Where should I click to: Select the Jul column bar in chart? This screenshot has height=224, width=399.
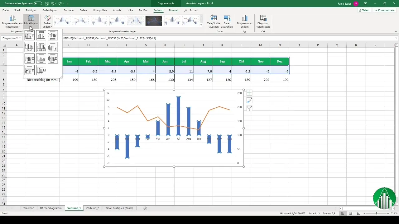click(x=178, y=116)
